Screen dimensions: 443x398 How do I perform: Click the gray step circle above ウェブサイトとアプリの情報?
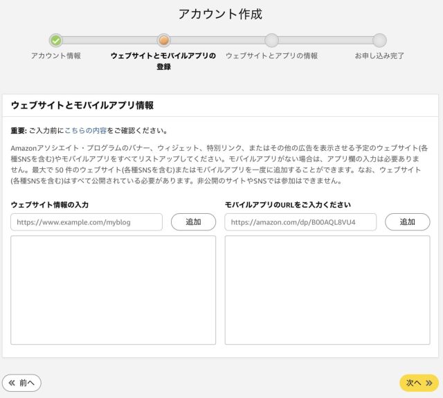pos(272,40)
